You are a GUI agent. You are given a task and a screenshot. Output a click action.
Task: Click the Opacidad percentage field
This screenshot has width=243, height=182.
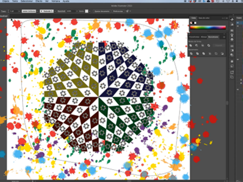[x=71, y=11]
